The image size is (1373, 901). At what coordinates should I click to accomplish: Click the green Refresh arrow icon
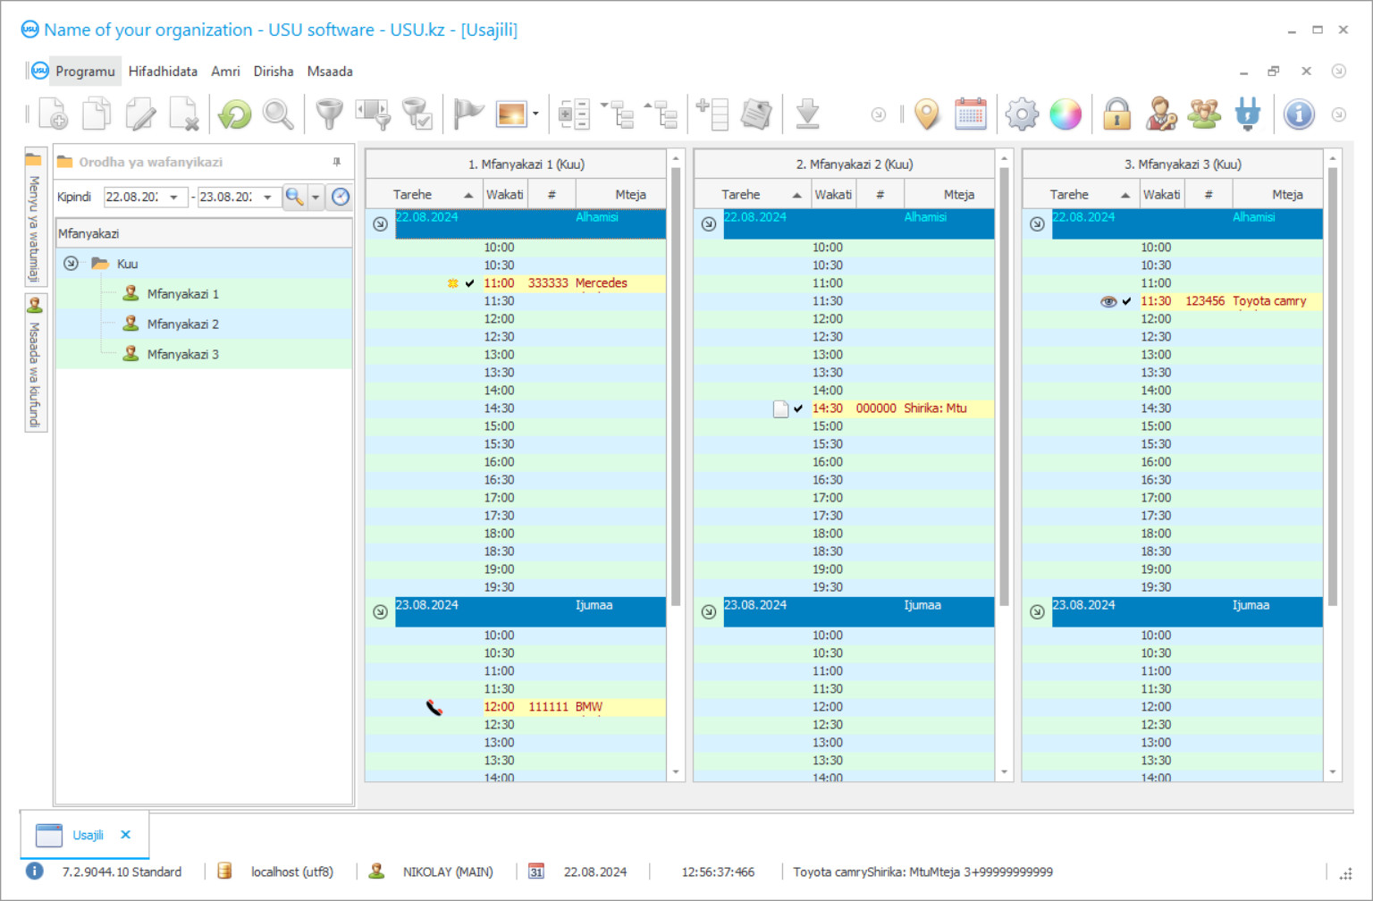click(235, 114)
